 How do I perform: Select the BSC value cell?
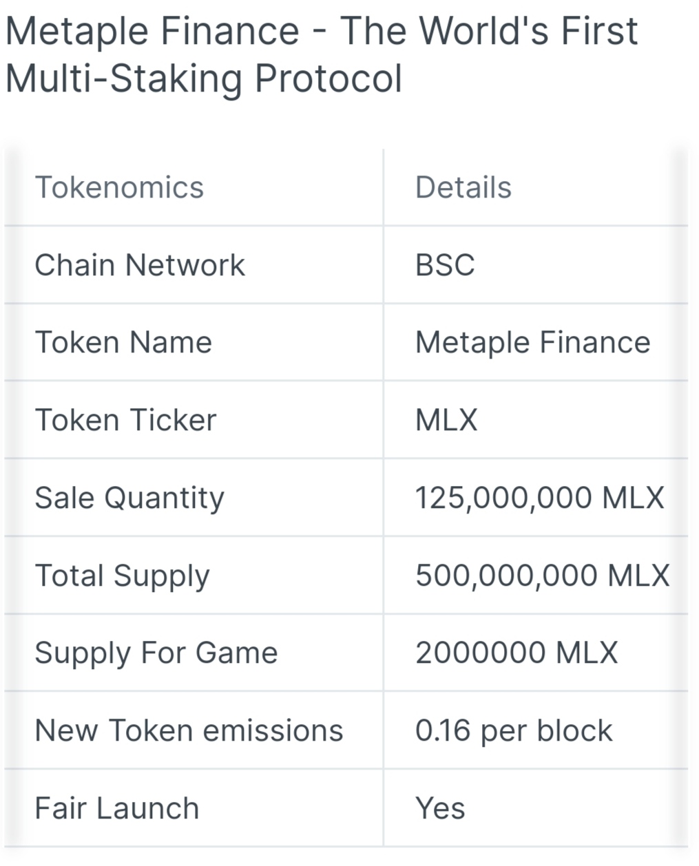point(445,265)
